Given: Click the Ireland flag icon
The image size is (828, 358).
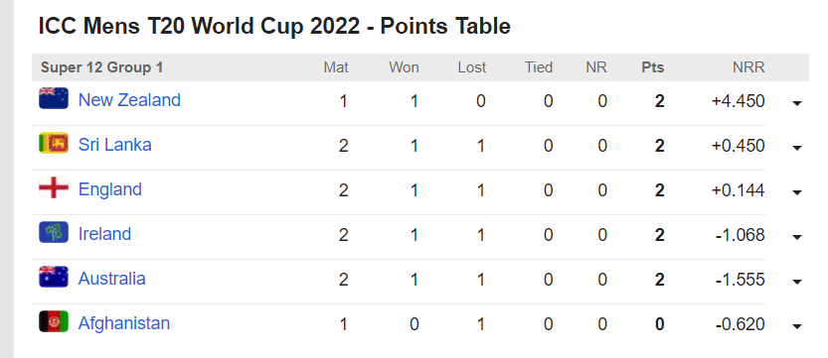Looking at the screenshot, I should (x=54, y=232).
